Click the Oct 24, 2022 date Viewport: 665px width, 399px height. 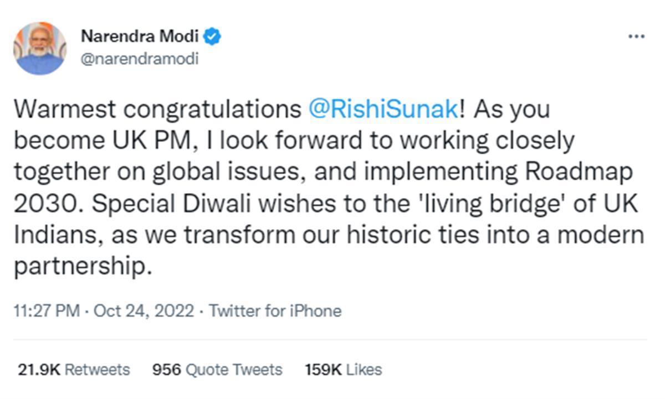pyautogui.click(x=144, y=311)
